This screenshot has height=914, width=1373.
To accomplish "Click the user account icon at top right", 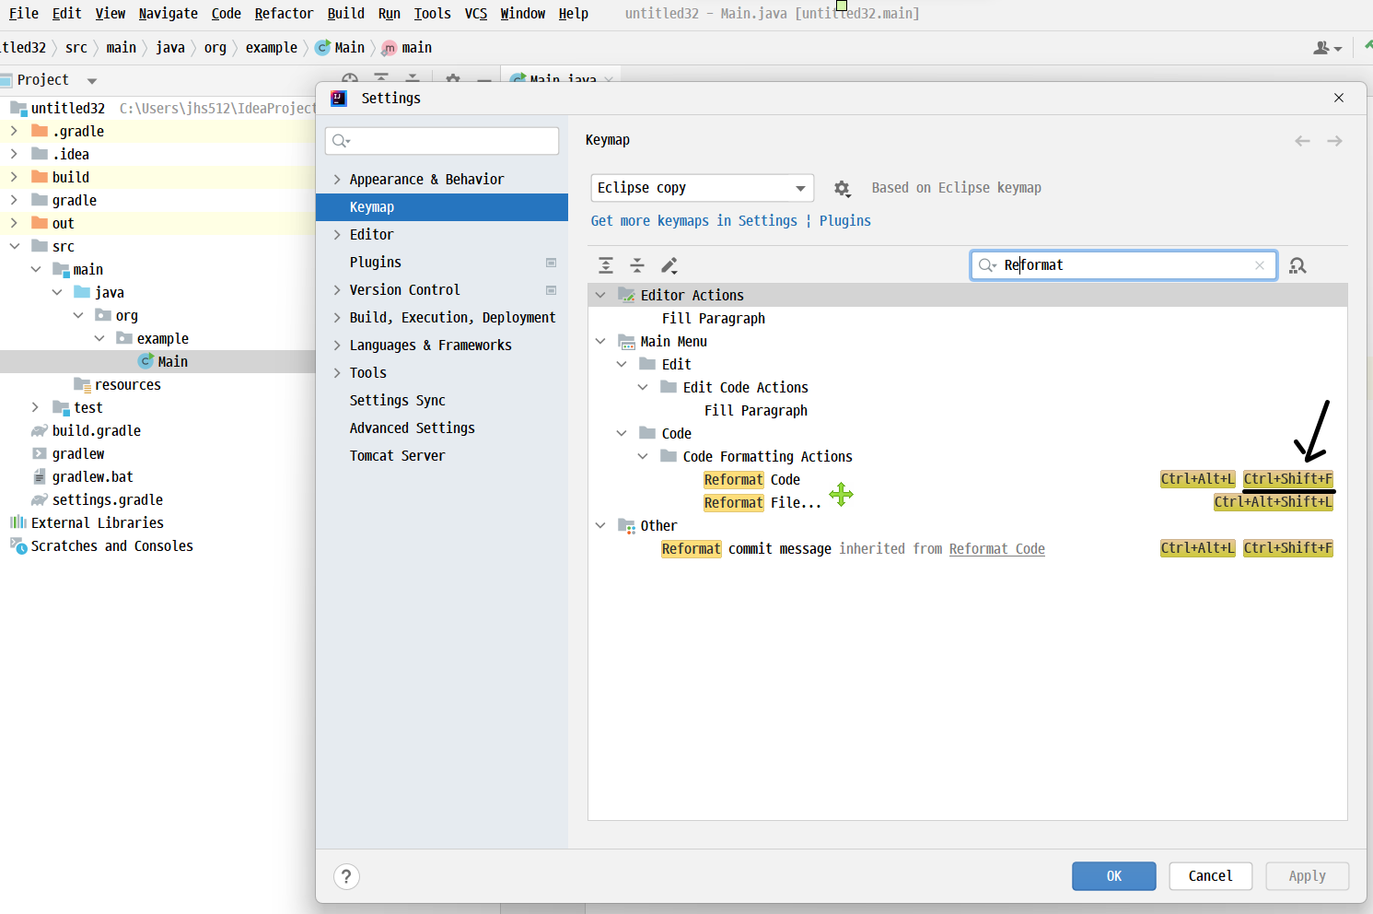I will (1327, 48).
